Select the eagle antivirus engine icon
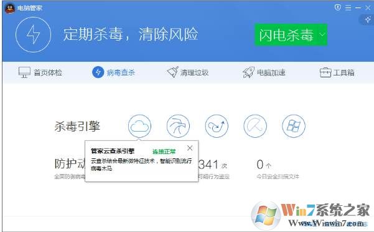 point(178,126)
